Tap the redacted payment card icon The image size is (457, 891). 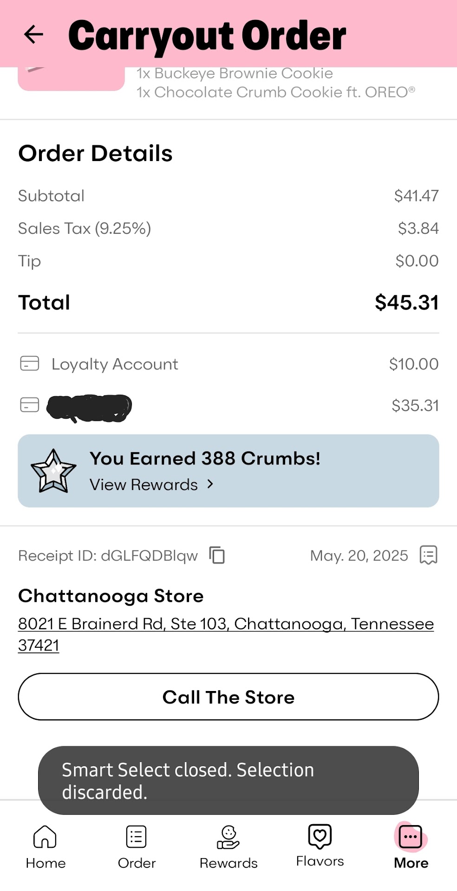(x=30, y=405)
